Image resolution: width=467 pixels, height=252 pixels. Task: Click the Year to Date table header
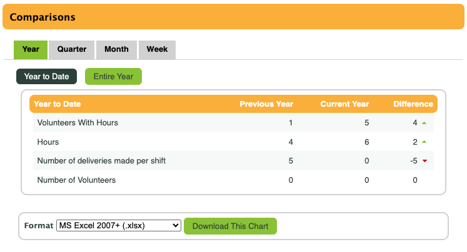[58, 104]
